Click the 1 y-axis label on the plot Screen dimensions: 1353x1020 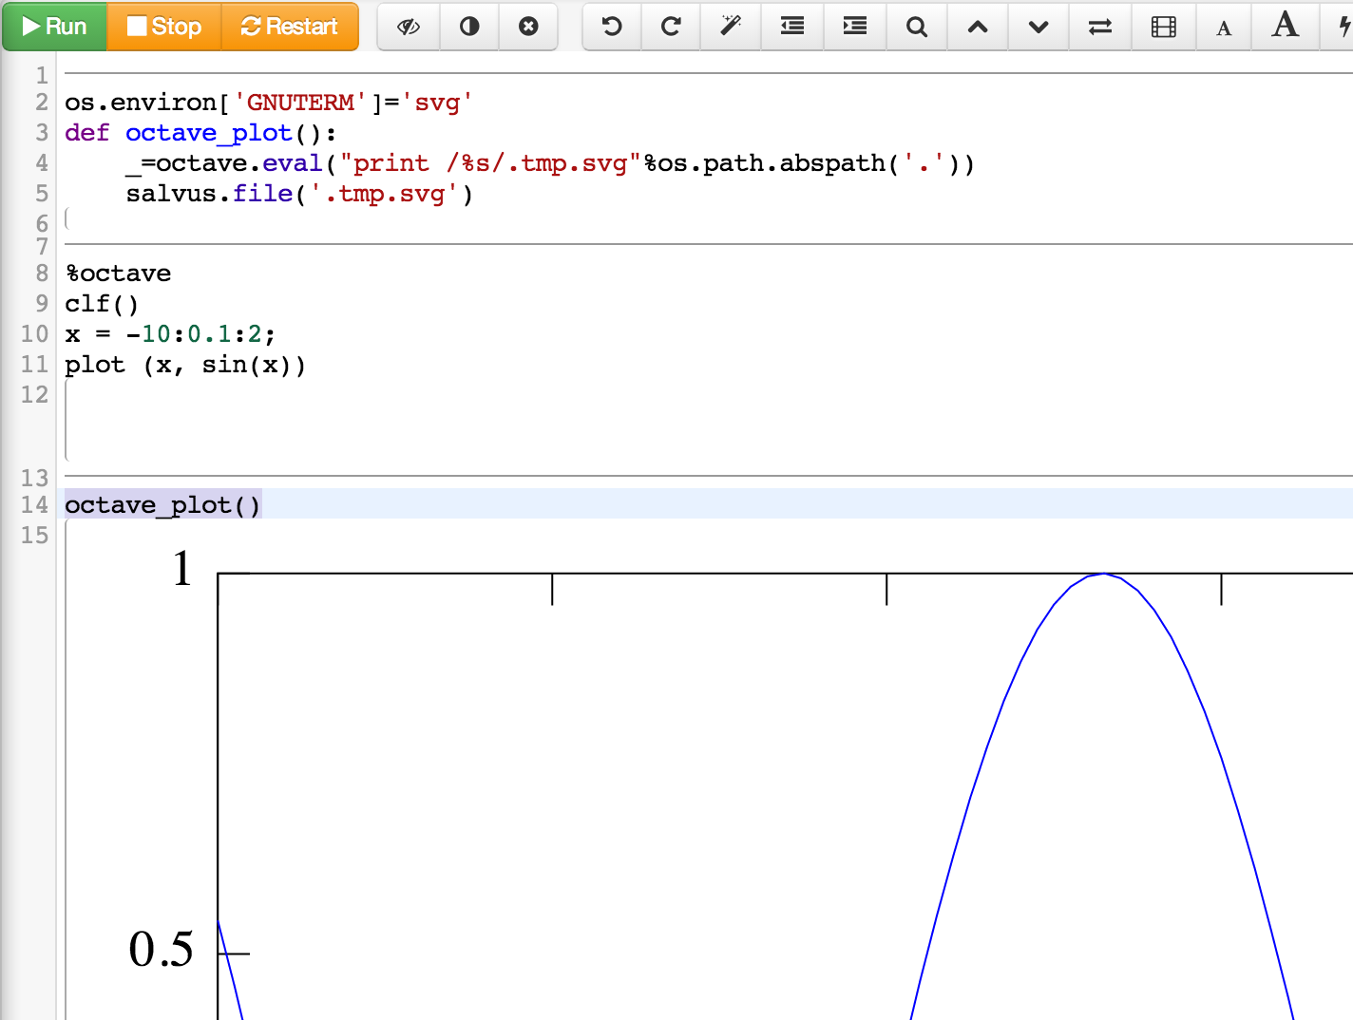point(182,569)
